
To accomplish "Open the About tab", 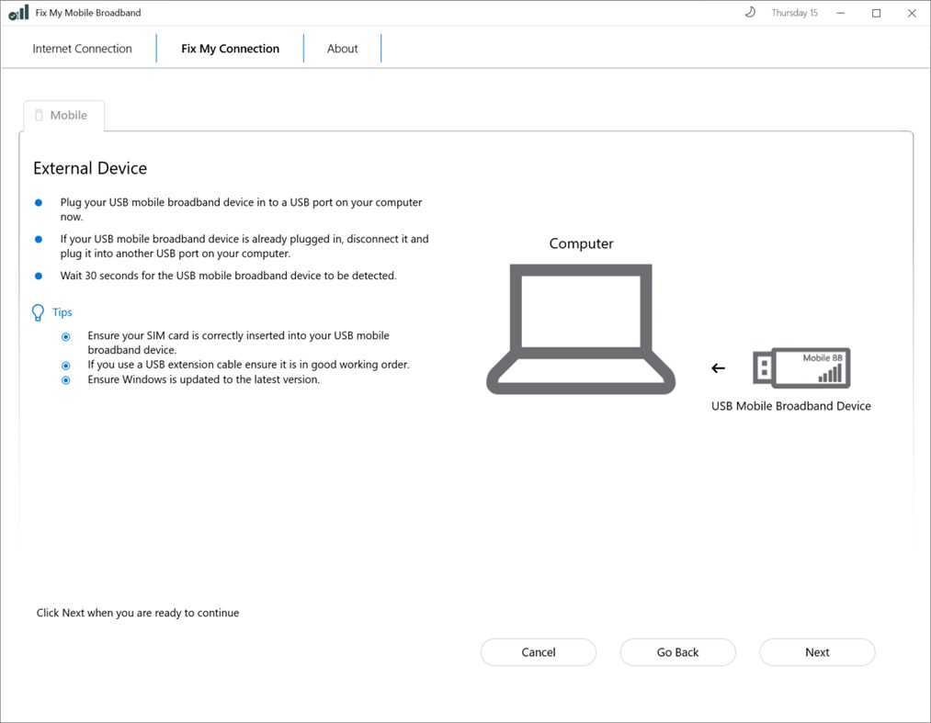I will pyautogui.click(x=342, y=48).
